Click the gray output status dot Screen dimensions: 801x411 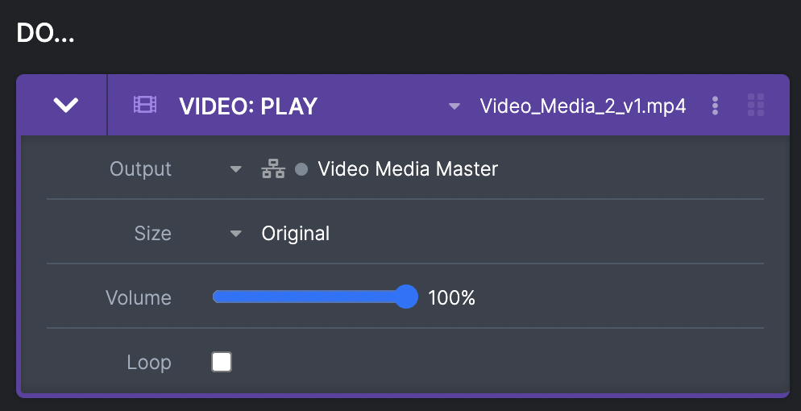[x=301, y=169]
